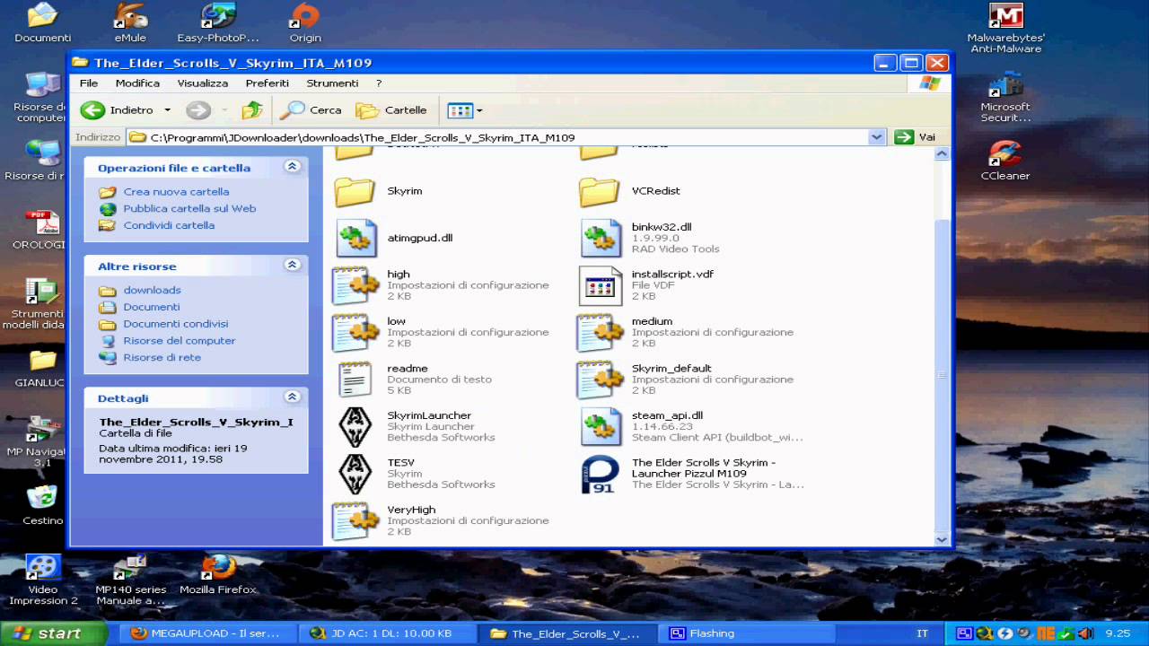Click the Up one level folder icon
Image resolution: width=1149 pixels, height=646 pixels.
252,110
